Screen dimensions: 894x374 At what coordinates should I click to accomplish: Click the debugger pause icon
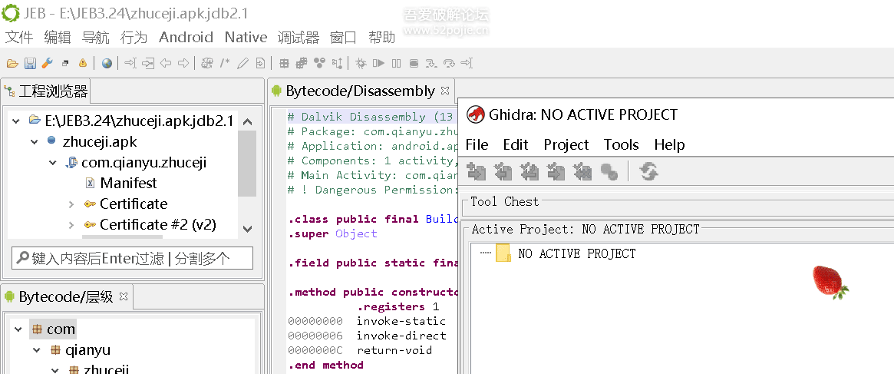tap(396, 64)
